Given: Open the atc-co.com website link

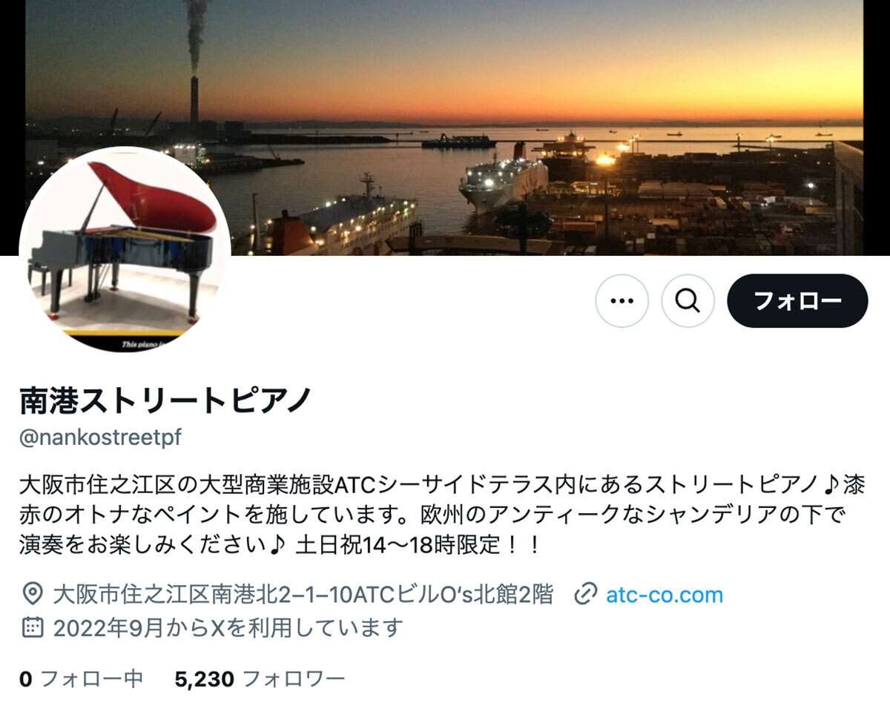Looking at the screenshot, I should click(665, 595).
